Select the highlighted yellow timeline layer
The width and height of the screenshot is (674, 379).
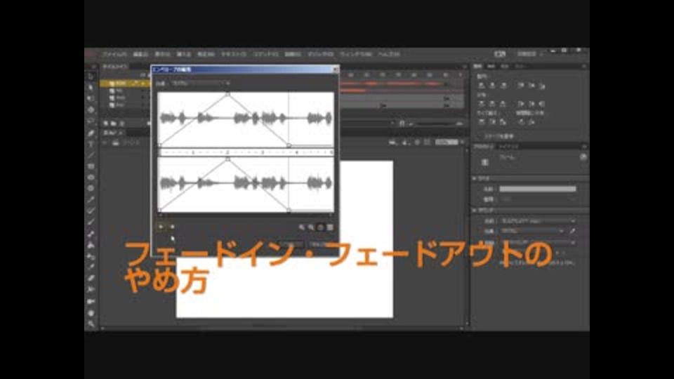126,84
